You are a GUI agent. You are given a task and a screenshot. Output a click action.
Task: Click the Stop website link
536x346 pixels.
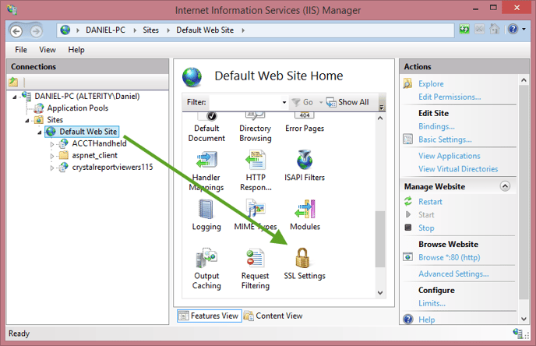[x=426, y=228]
